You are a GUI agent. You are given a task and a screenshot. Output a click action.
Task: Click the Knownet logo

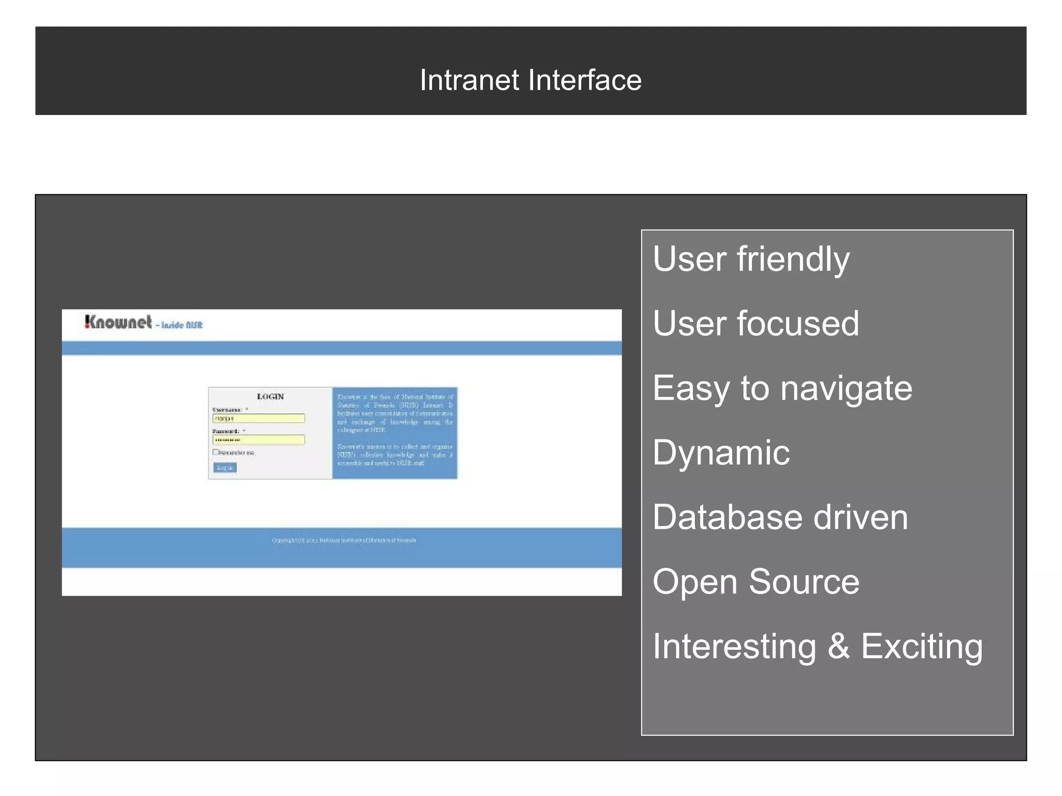coord(118,322)
